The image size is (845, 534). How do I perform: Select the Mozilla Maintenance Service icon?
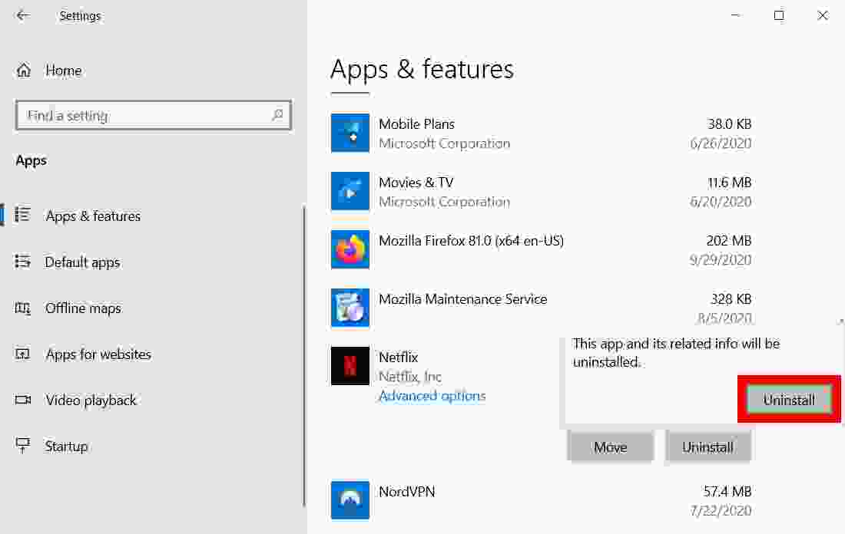[x=350, y=308]
